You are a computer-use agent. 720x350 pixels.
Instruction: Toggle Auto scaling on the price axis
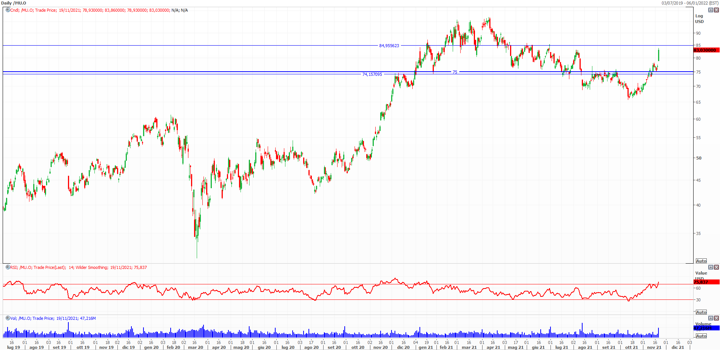click(701, 261)
